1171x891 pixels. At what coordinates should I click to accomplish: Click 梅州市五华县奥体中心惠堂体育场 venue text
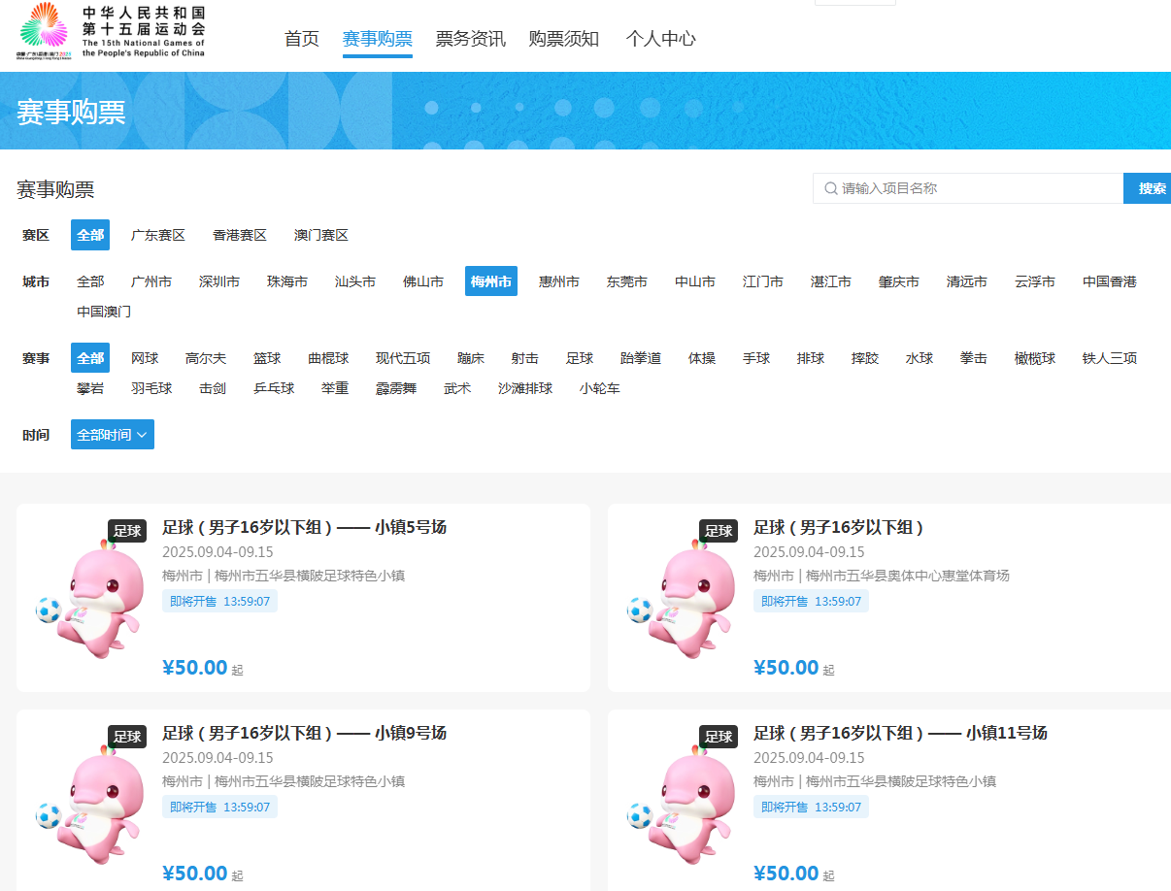908,576
